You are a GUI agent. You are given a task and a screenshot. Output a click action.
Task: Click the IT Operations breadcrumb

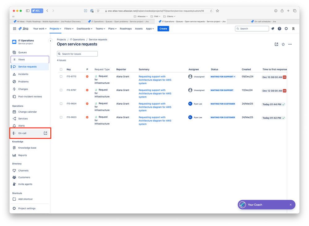(77, 39)
